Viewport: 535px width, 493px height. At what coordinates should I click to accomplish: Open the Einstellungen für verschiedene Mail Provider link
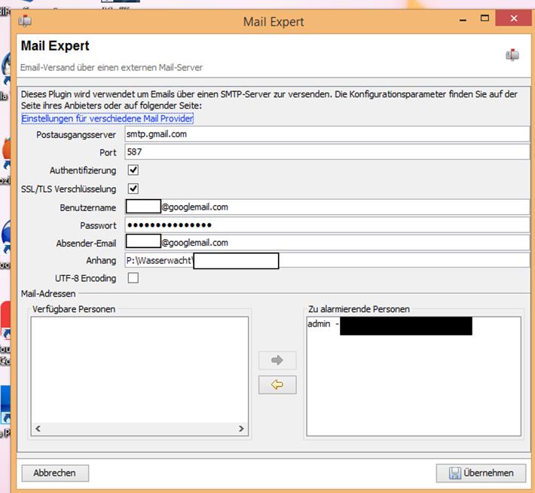107,118
